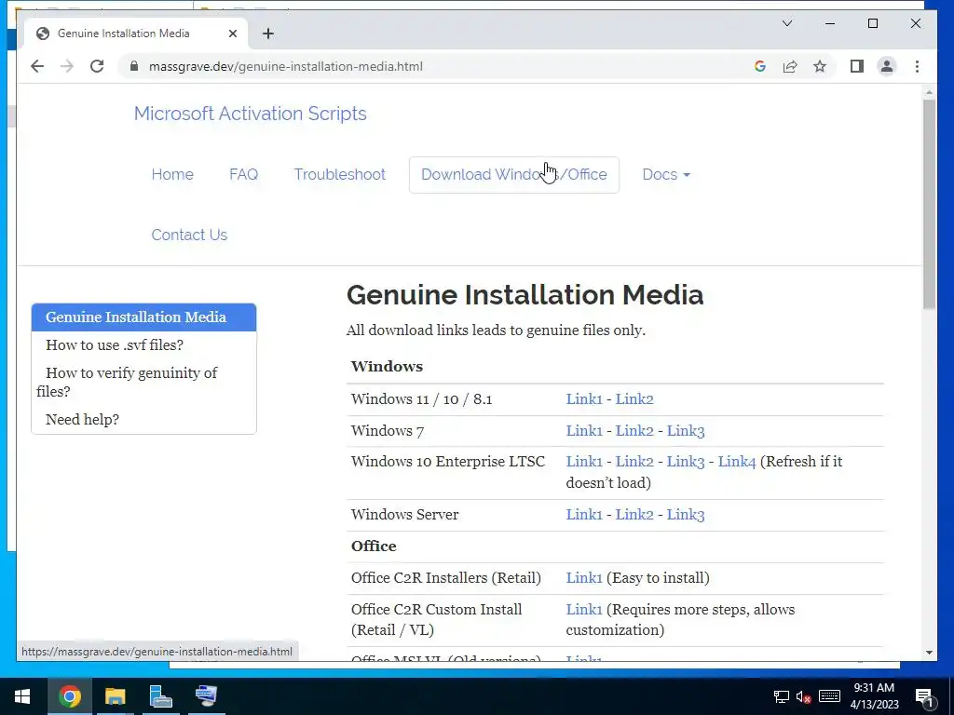The width and height of the screenshot is (954, 715).
Task: Select Genuine Installation Media in sidebar
Action: 143,317
